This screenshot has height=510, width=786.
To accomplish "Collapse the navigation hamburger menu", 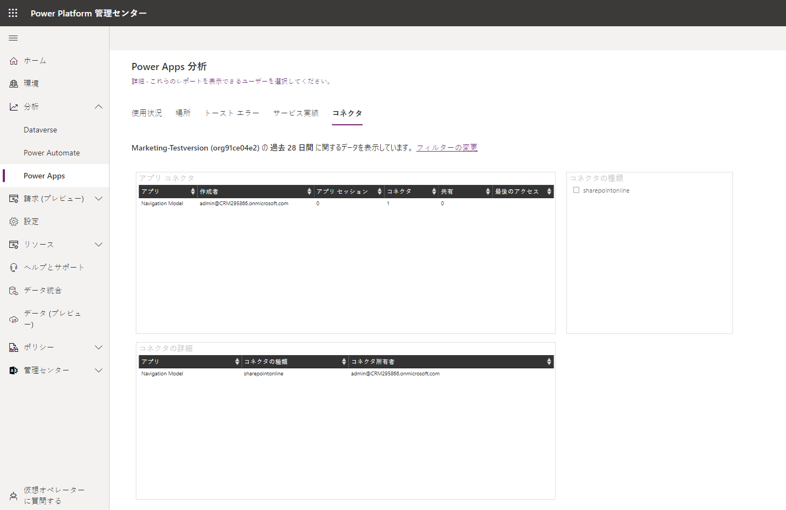I will 13,38.
